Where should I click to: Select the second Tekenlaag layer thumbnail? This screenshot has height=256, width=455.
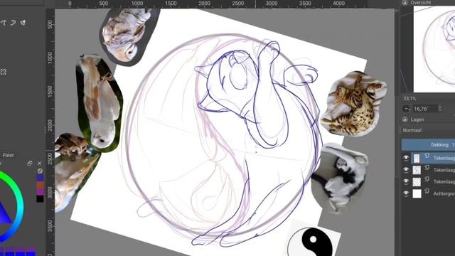(x=417, y=170)
